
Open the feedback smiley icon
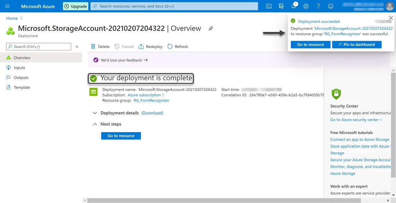[331, 6]
